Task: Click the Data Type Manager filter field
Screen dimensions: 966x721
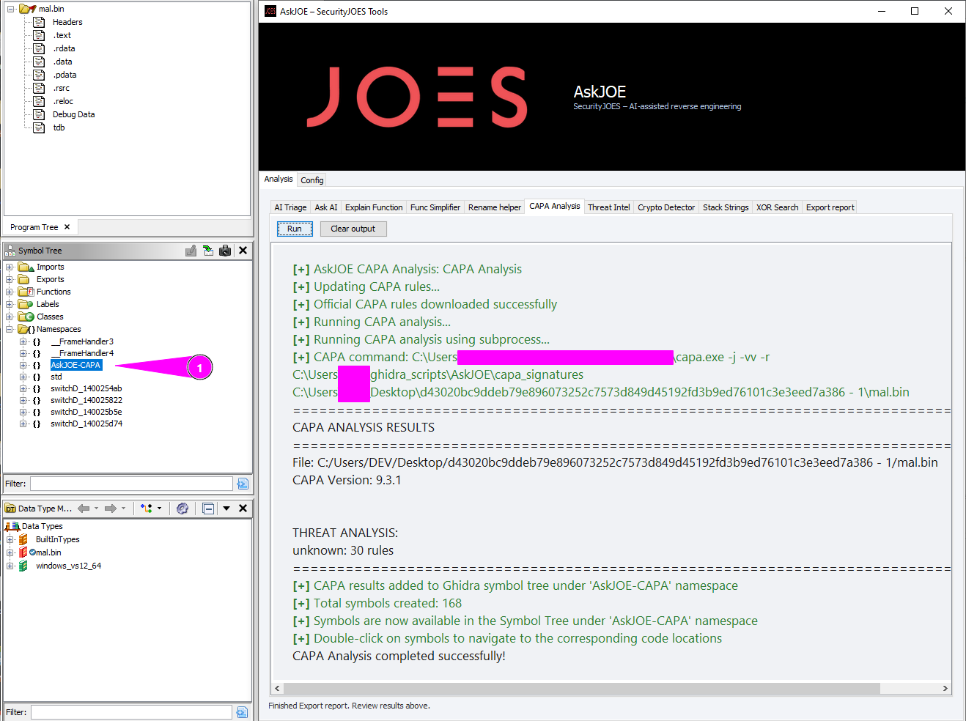Action: [x=131, y=712]
